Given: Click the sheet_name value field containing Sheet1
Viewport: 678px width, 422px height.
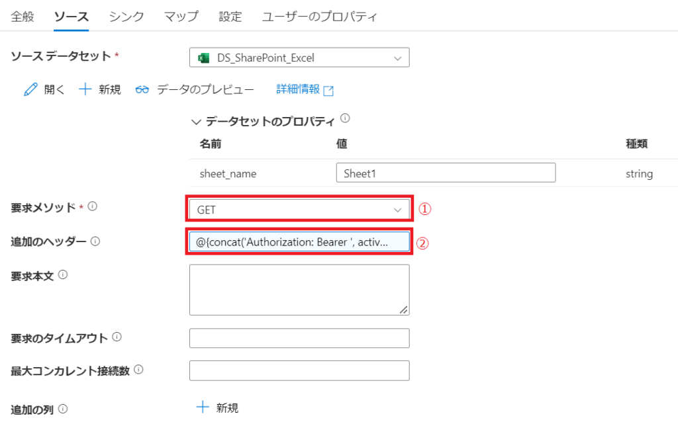Looking at the screenshot, I should [445, 173].
